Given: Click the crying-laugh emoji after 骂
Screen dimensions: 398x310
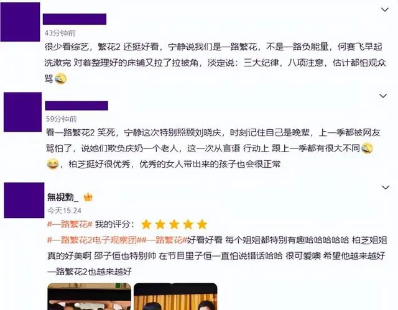Looking at the screenshot, I should point(60,78).
